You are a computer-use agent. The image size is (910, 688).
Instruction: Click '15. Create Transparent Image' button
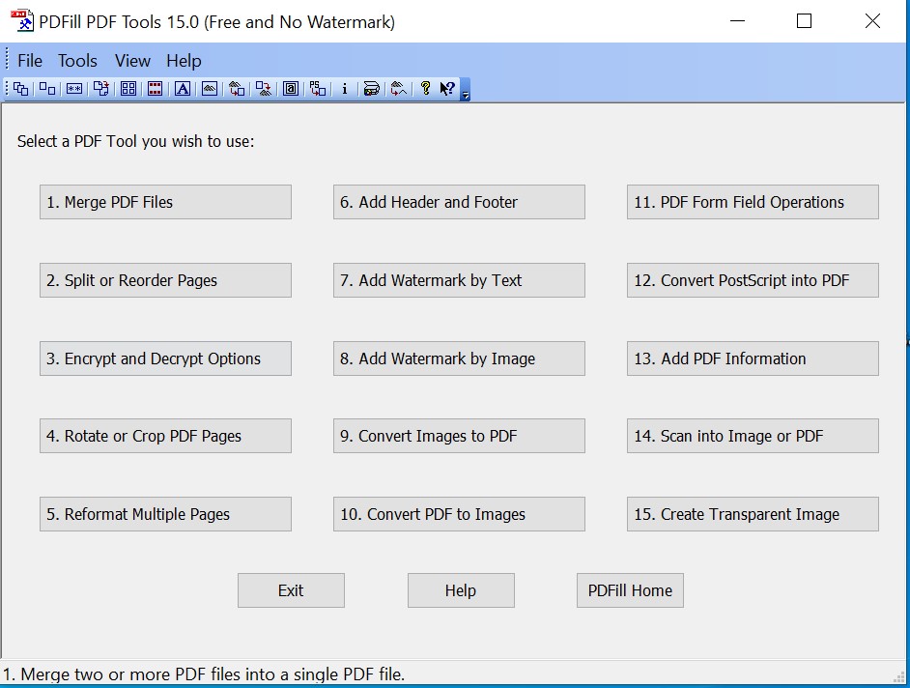click(753, 514)
